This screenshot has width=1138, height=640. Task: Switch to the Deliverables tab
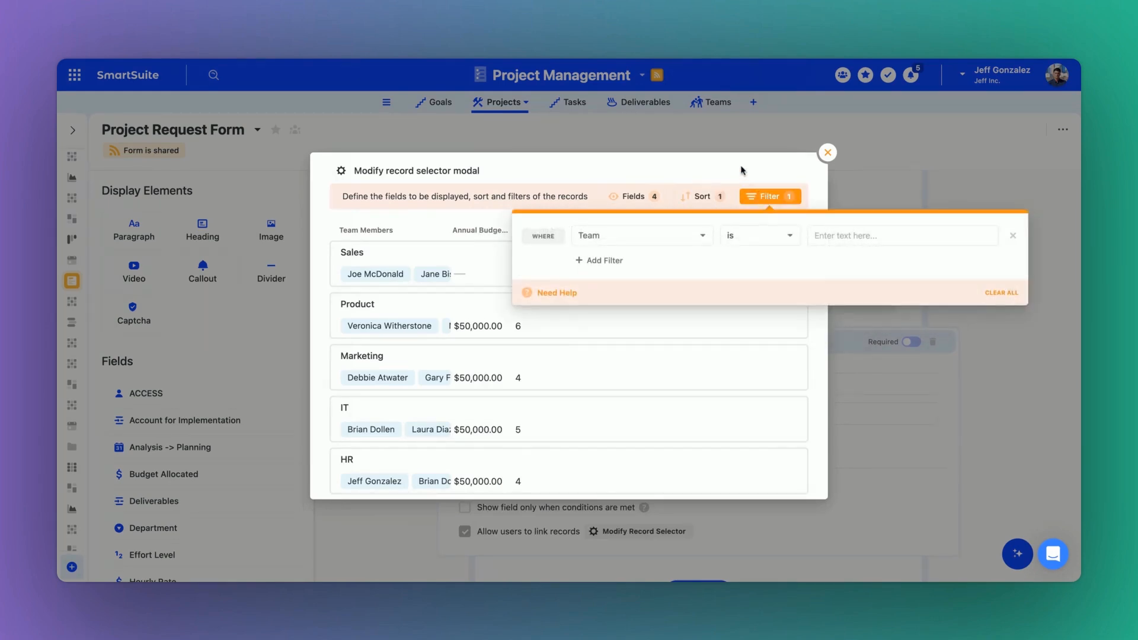(x=638, y=103)
